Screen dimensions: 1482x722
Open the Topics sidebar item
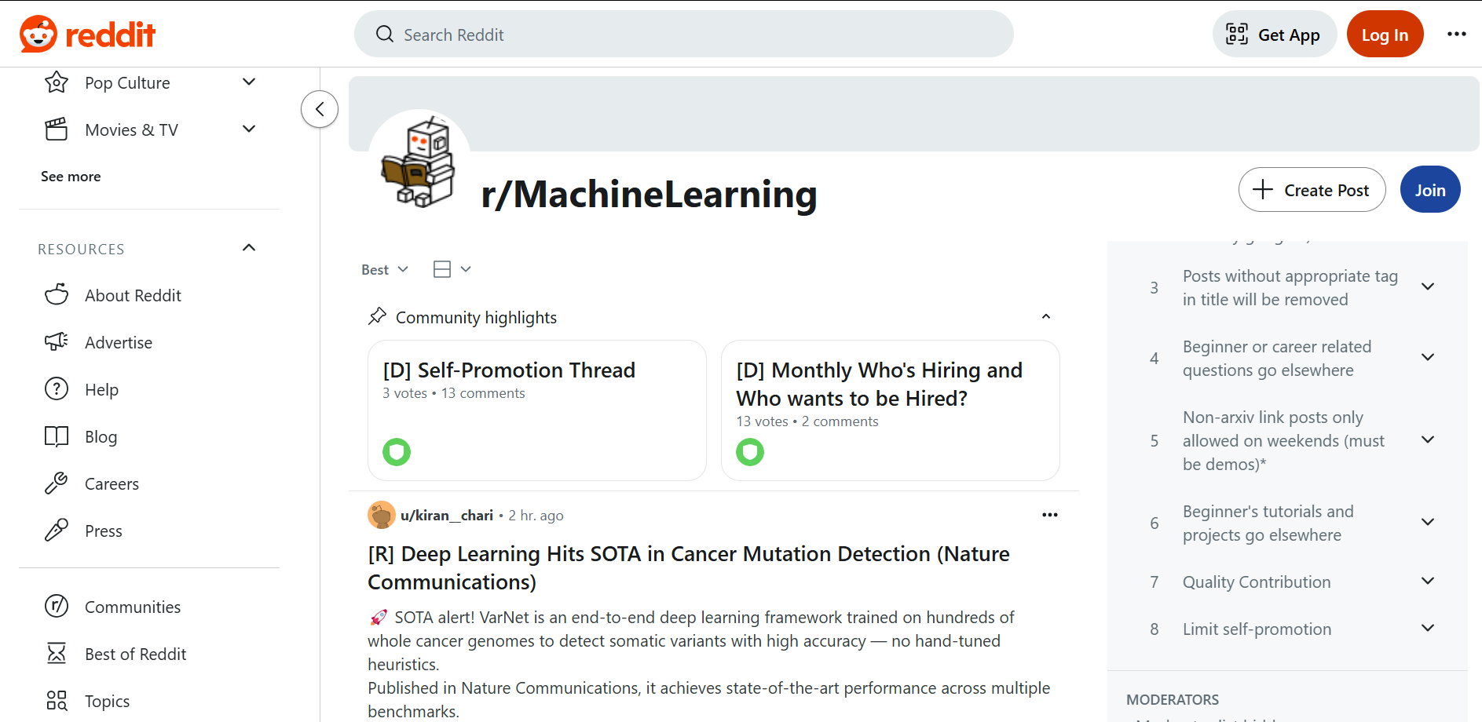click(108, 700)
